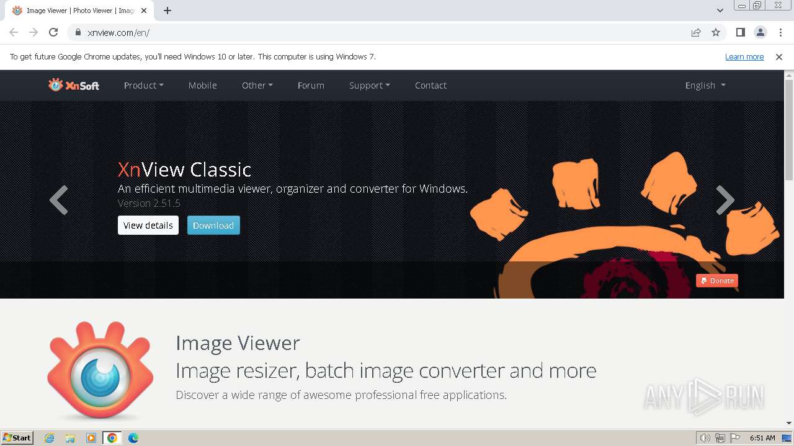Dismiss the Chrome update notice
Image resolution: width=794 pixels, height=446 pixels.
pyautogui.click(x=779, y=56)
